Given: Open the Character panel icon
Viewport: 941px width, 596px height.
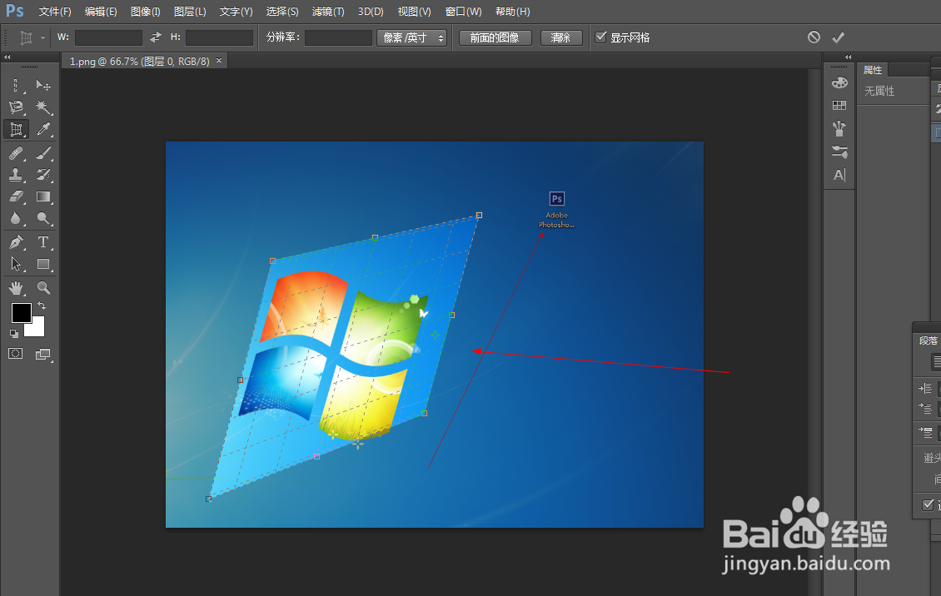Looking at the screenshot, I should [x=839, y=175].
